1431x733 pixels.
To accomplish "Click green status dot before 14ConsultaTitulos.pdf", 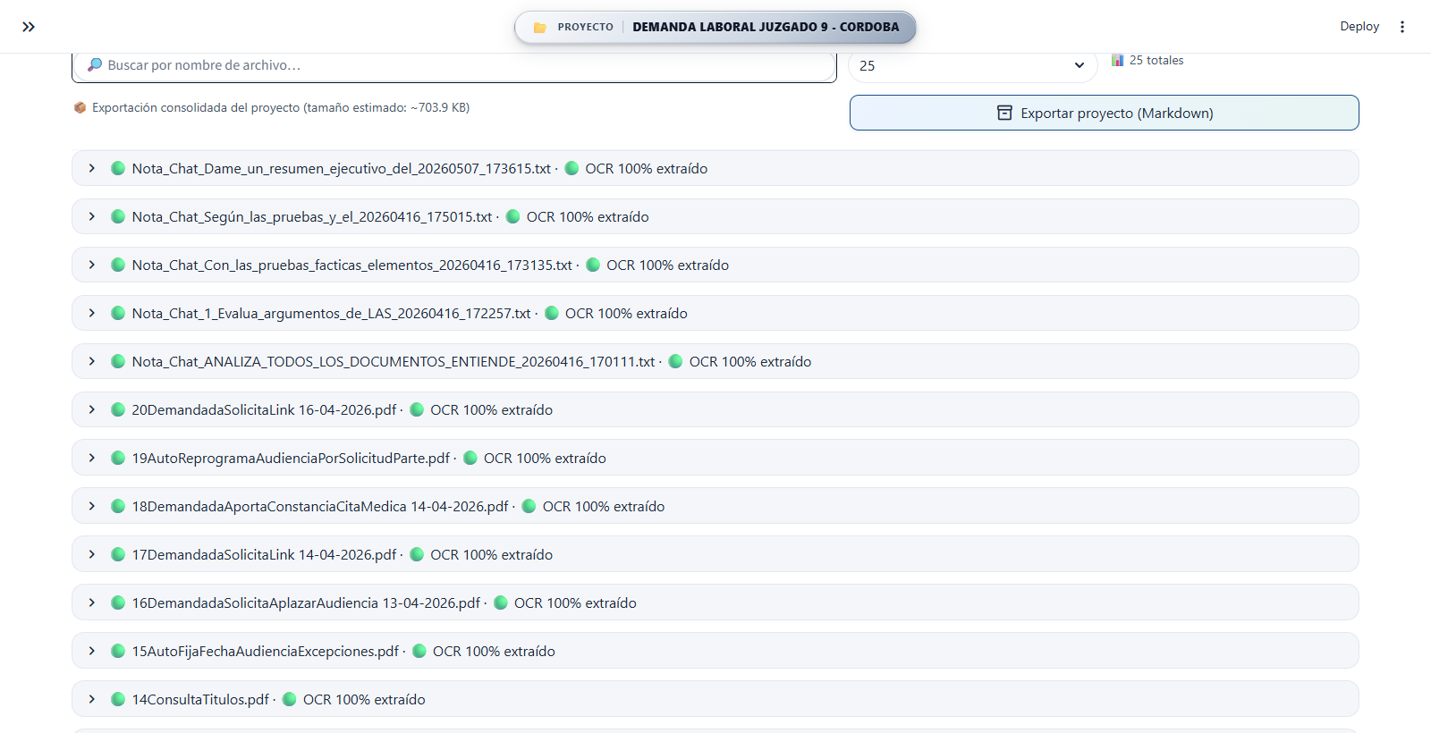I will (118, 699).
